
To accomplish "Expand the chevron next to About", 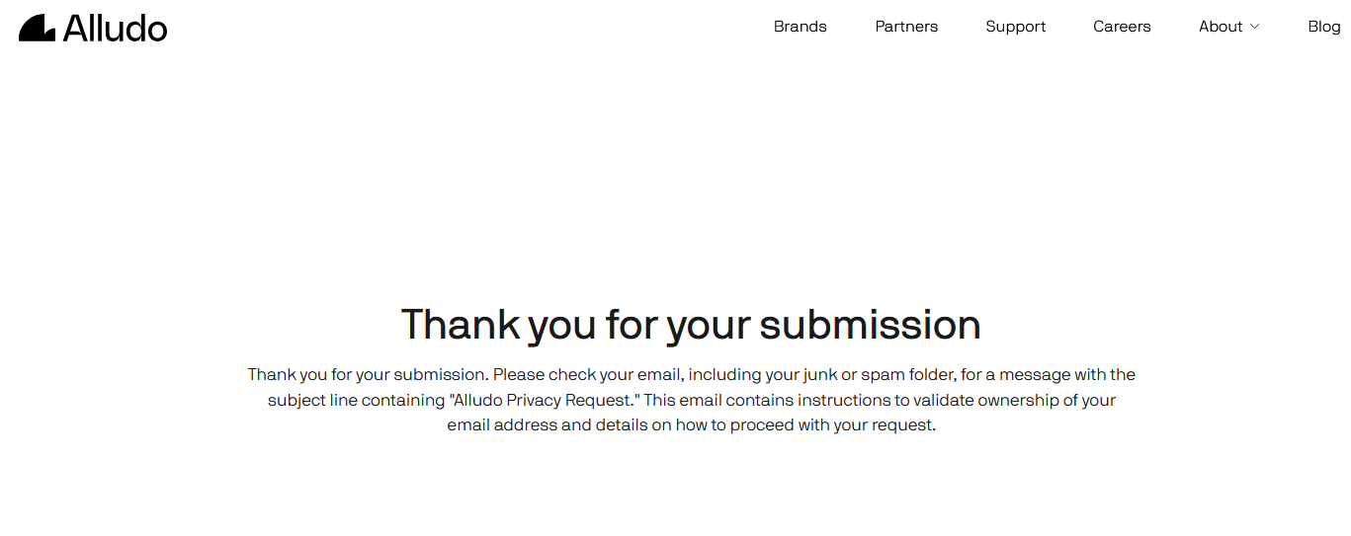I will point(1255,27).
